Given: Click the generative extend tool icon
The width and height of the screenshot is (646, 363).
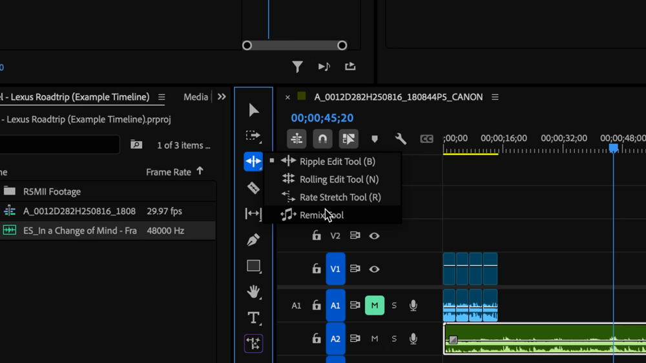Looking at the screenshot, I should click(253, 343).
